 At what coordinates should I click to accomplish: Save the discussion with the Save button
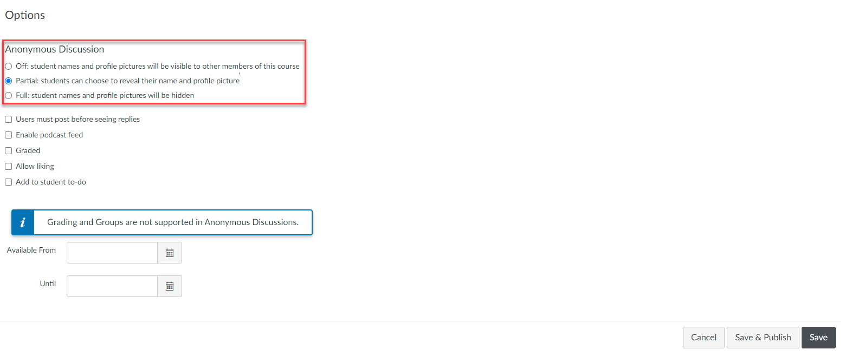[x=818, y=338]
